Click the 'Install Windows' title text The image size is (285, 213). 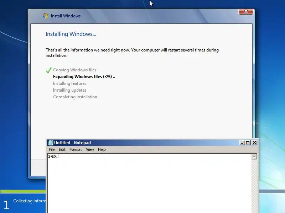(66, 16)
